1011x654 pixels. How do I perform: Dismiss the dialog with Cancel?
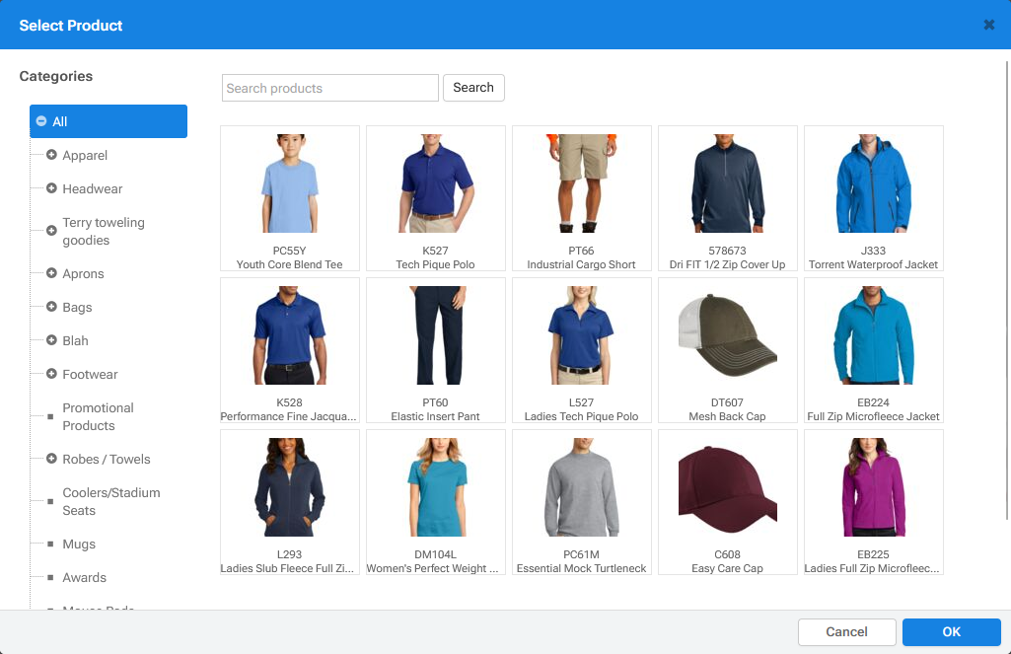click(846, 631)
